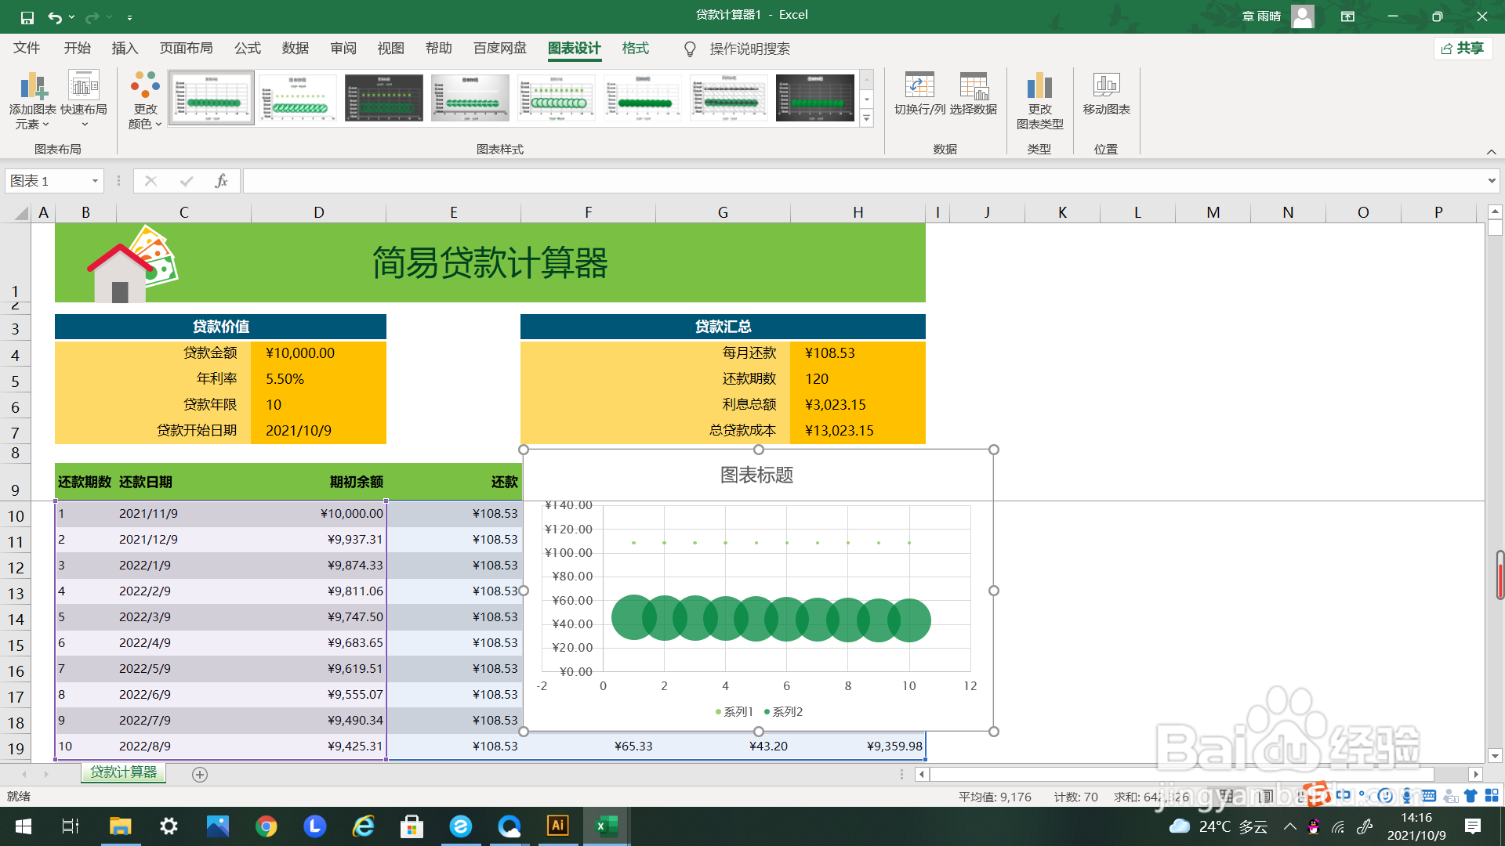Open Excel from the Windows taskbar
This screenshot has width=1505, height=846.
606,826
